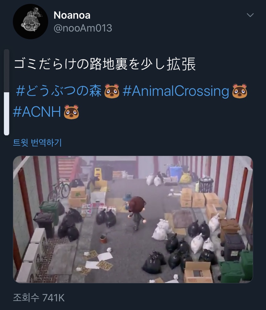This screenshot has width=266, height=310.
Task: Click the dark upper scroll track
Action: pyautogui.click(x=6, y=70)
